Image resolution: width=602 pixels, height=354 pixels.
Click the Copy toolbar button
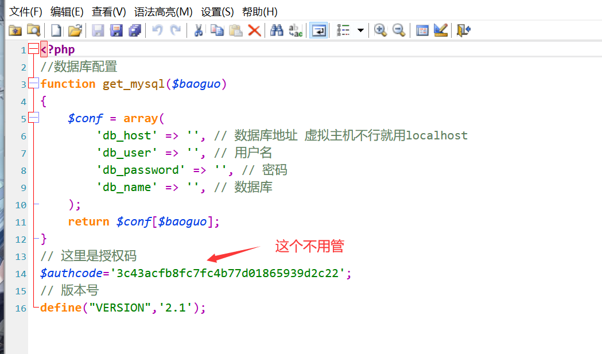pyautogui.click(x=217, y=30)
